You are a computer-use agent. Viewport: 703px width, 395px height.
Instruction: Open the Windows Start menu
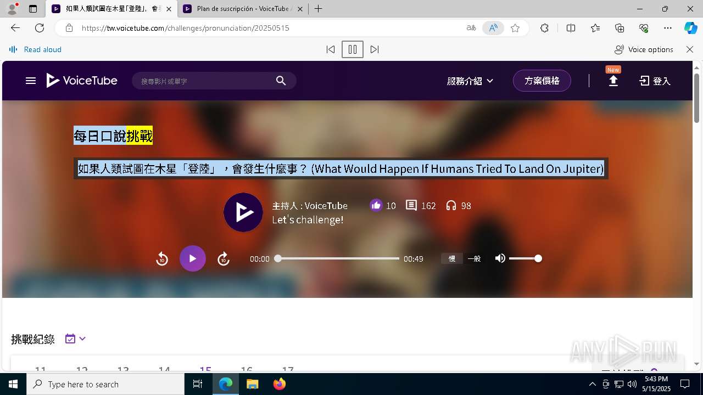coord(13,384)
